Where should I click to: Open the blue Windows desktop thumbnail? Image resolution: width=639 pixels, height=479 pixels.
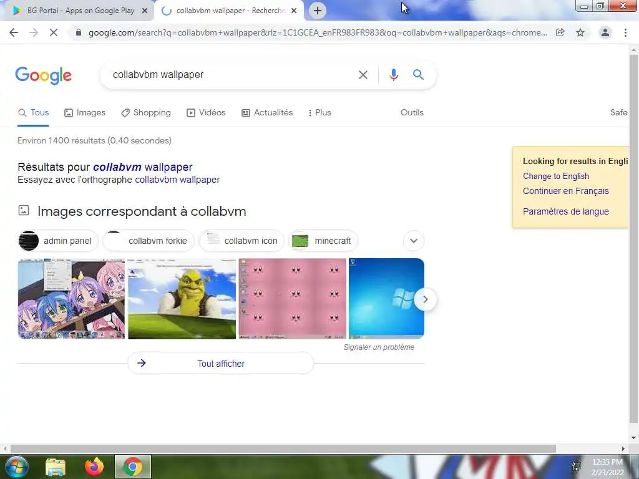[386, 299]
